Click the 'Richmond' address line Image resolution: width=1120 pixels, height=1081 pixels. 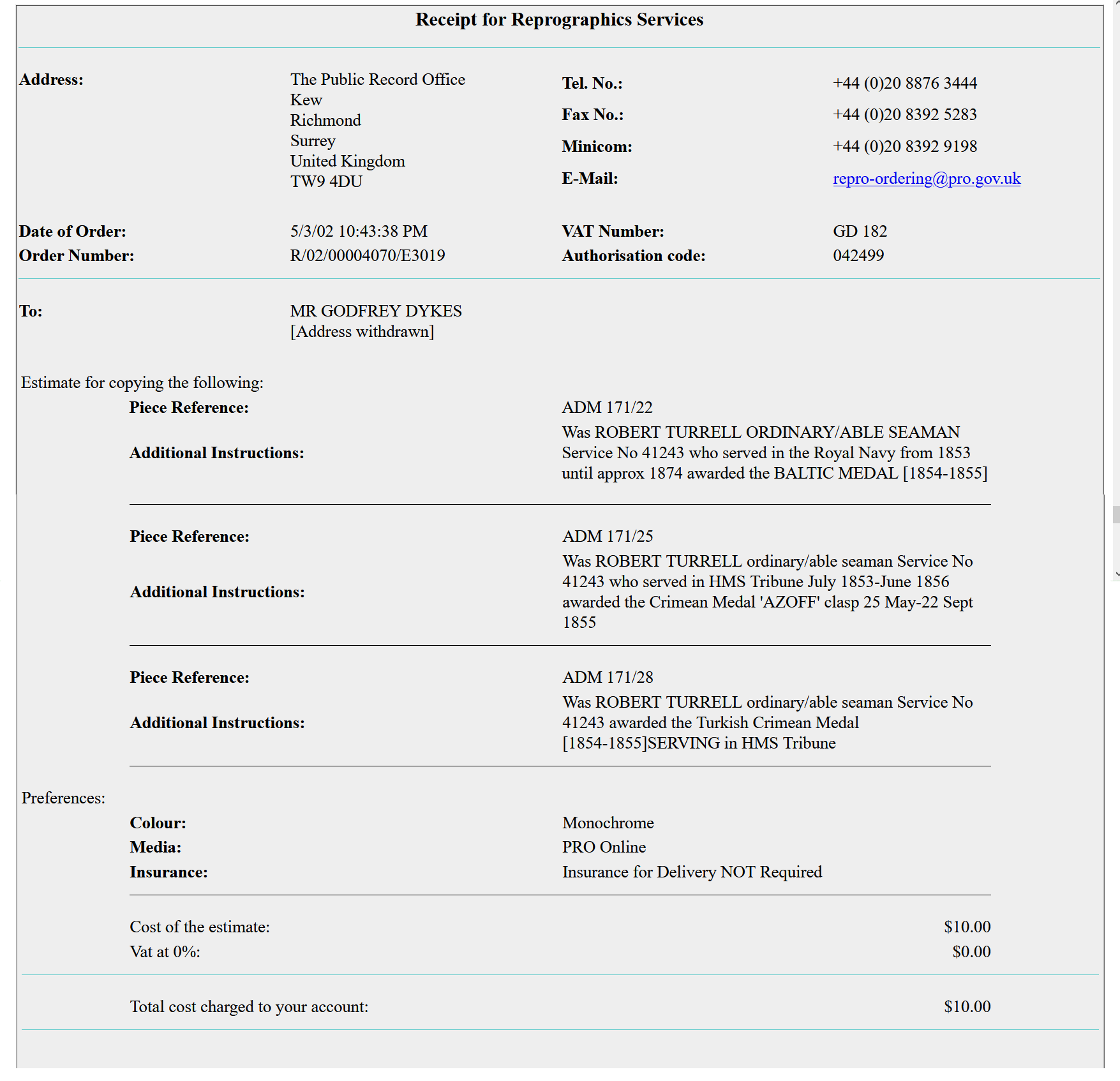[325, 121]
